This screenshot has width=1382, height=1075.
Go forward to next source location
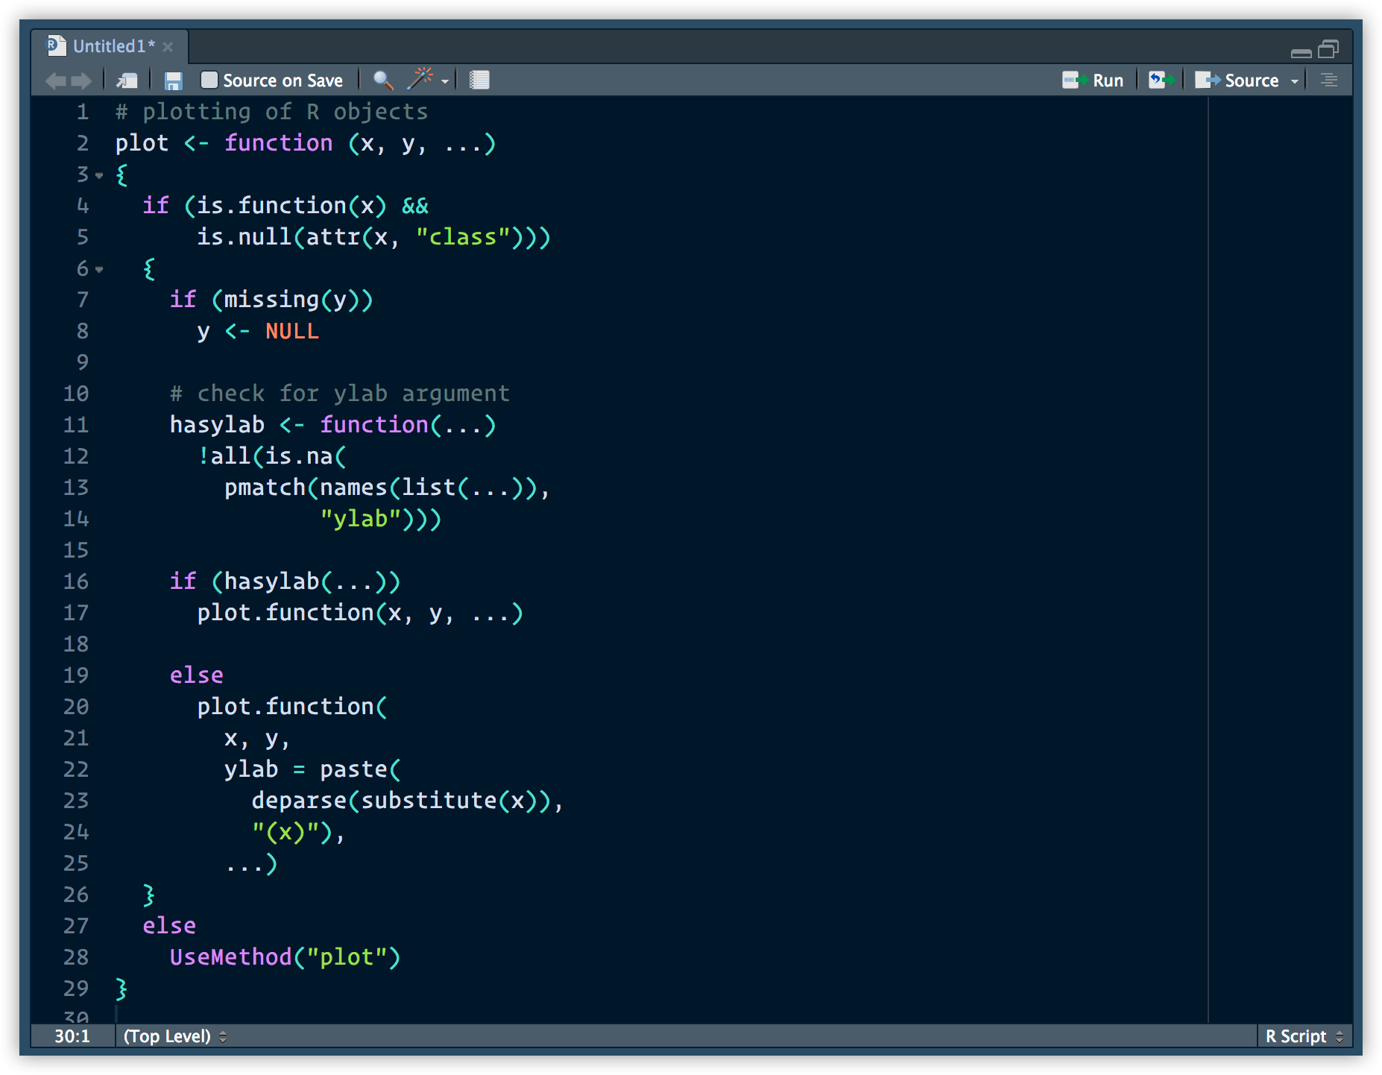tap(81, 81)
